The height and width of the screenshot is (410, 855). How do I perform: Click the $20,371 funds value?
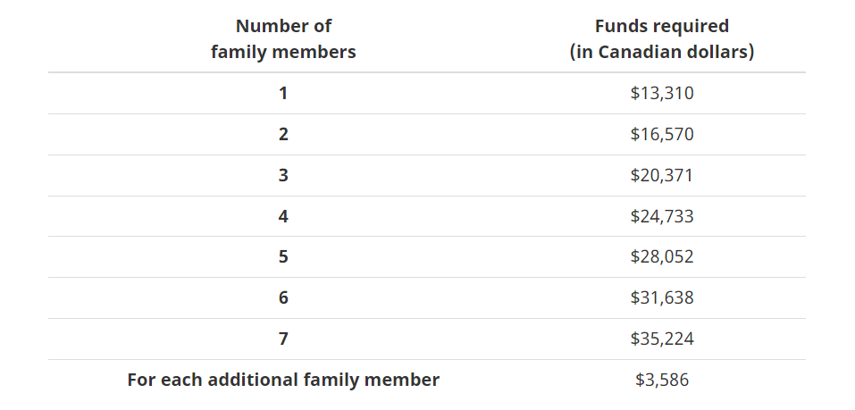[662, 175]
